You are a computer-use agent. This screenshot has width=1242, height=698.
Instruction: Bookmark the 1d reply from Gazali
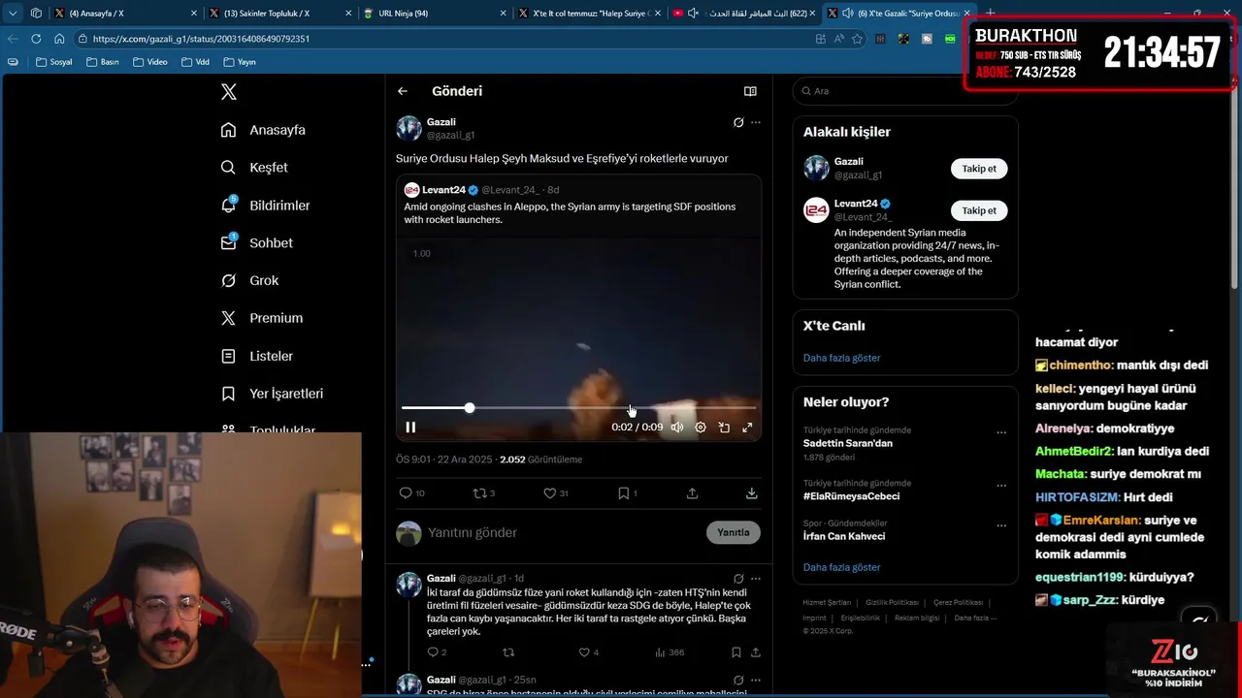pyautogui.click(x=736, y=652)
